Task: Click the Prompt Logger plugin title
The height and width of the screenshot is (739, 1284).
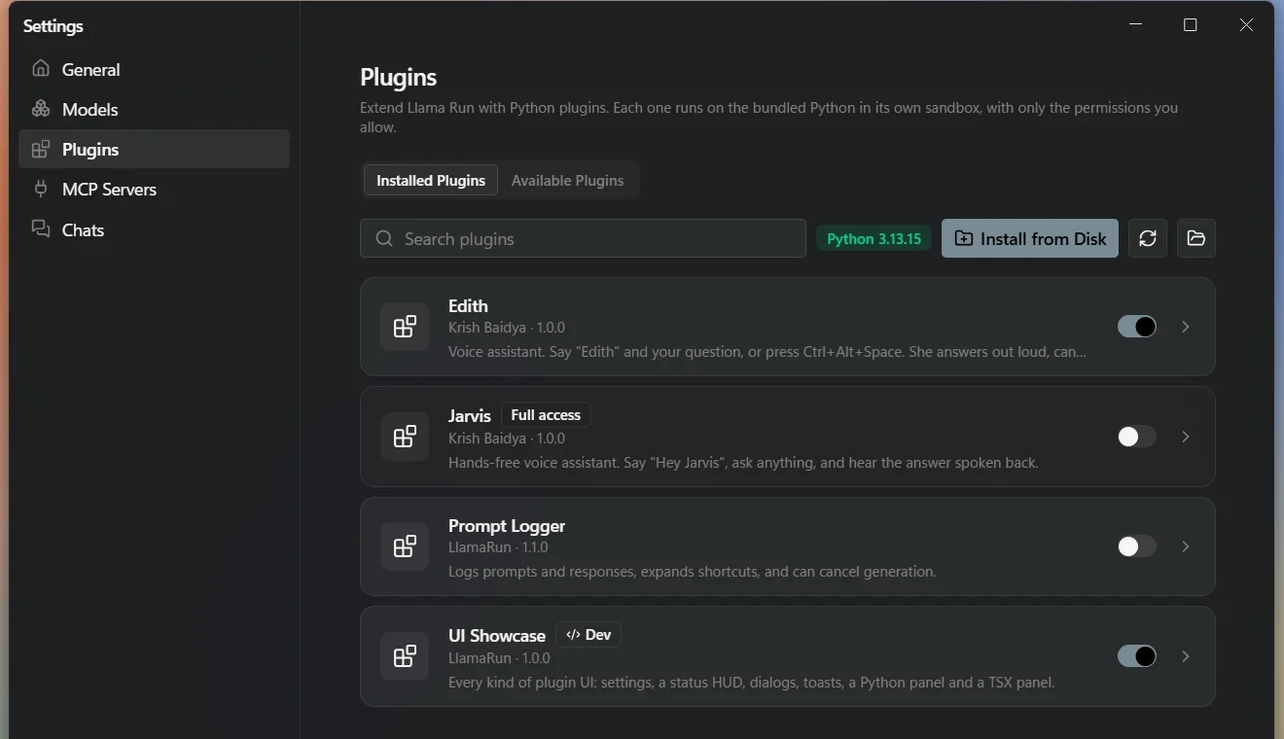Action: 507,526
